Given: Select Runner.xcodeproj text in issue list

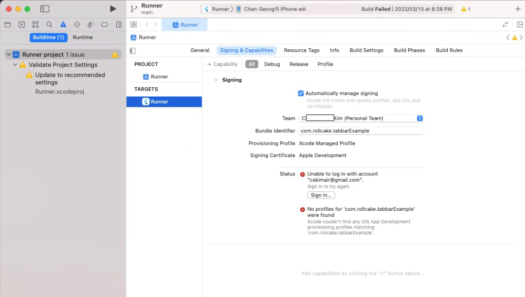Looking at the screenshot, I should [60, 92].
